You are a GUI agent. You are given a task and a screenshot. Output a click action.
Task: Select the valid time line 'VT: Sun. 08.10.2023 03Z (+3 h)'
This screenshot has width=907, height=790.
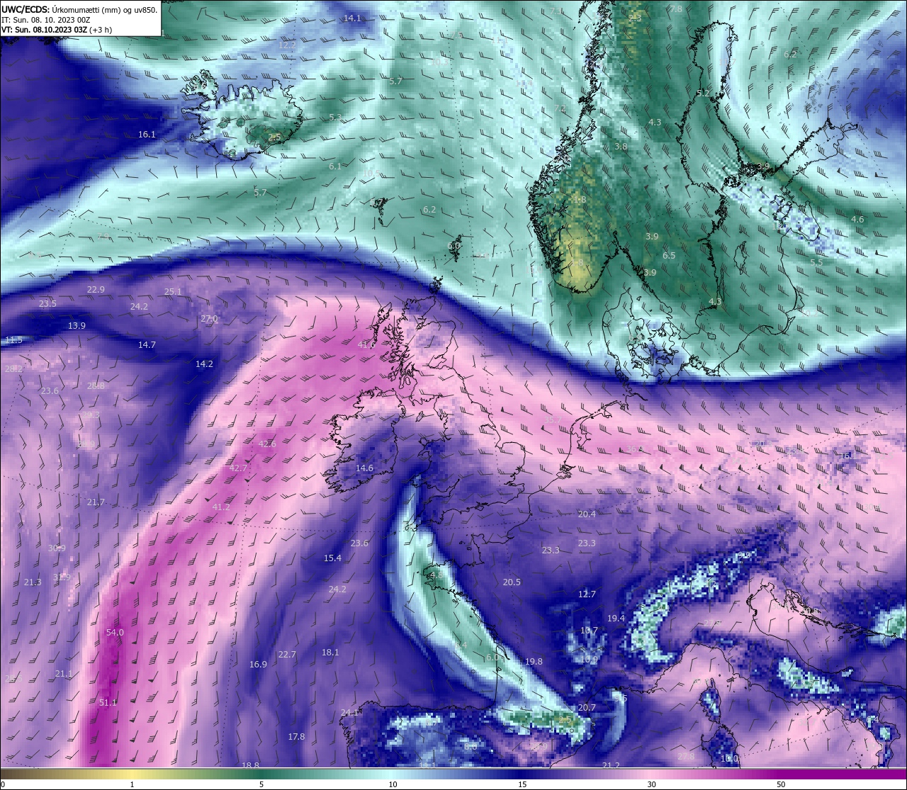click(x=56, y=30)
